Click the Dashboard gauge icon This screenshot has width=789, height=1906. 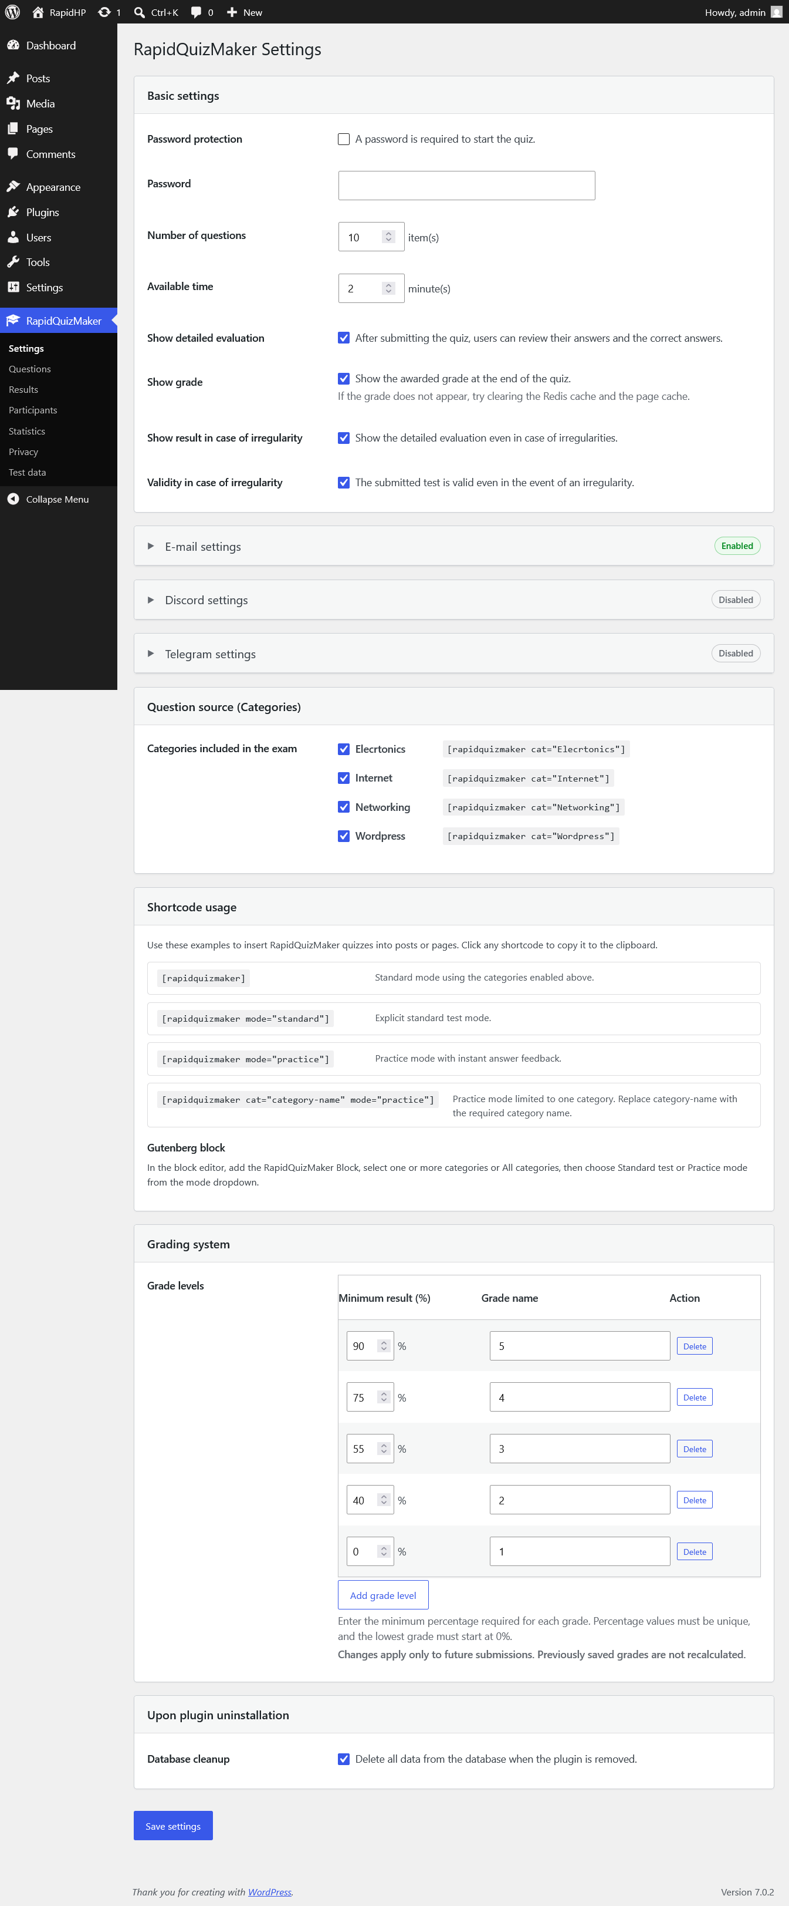click(13, 45)
